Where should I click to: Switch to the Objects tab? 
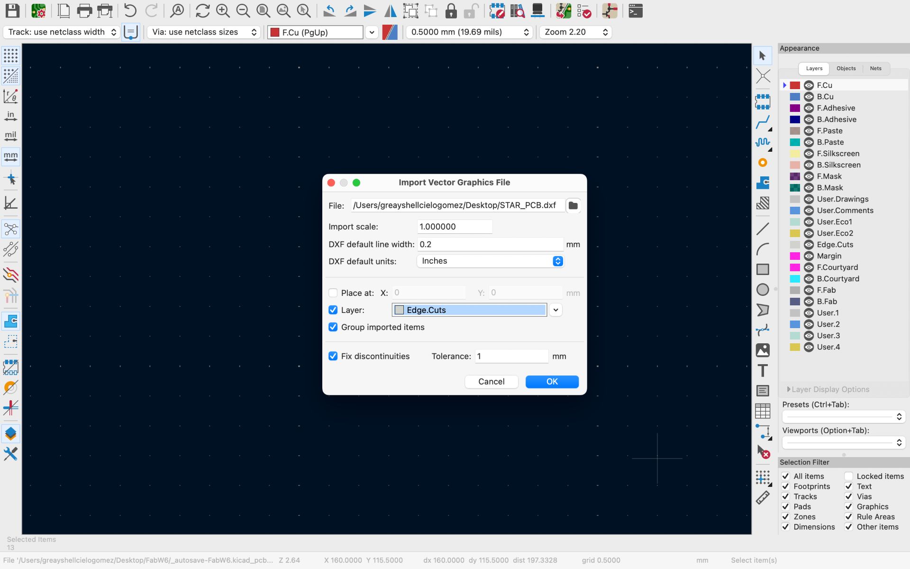pyautogui.click(x=846, y=68)
